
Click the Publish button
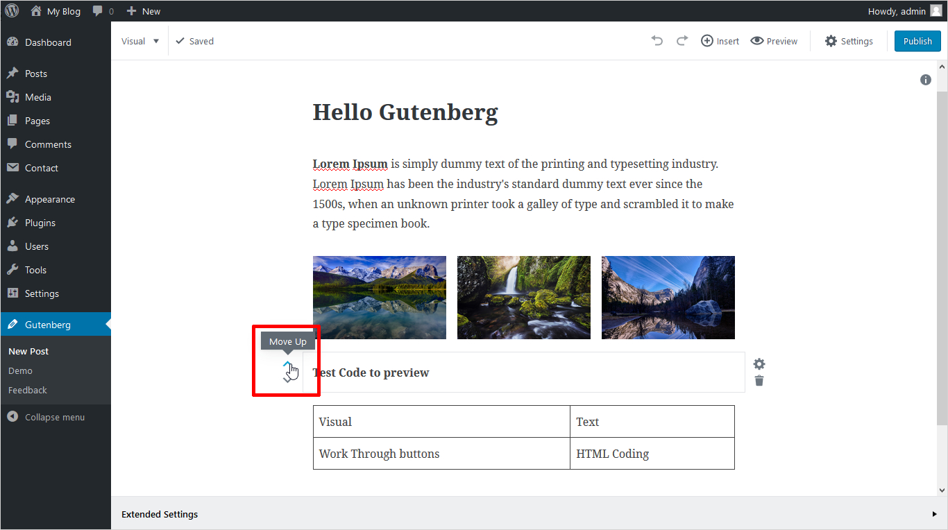917,41
